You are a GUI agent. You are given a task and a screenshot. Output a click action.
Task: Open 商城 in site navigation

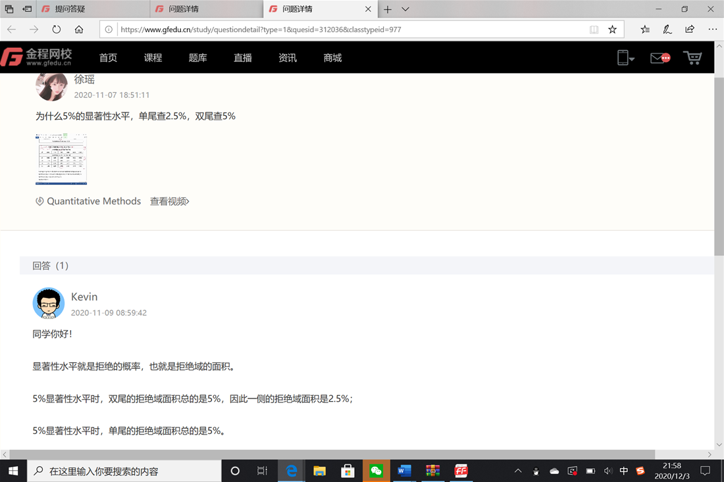(332, 58)
